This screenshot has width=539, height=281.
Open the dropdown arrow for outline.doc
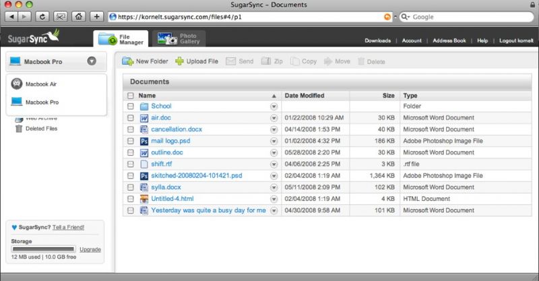click(274, 153)
